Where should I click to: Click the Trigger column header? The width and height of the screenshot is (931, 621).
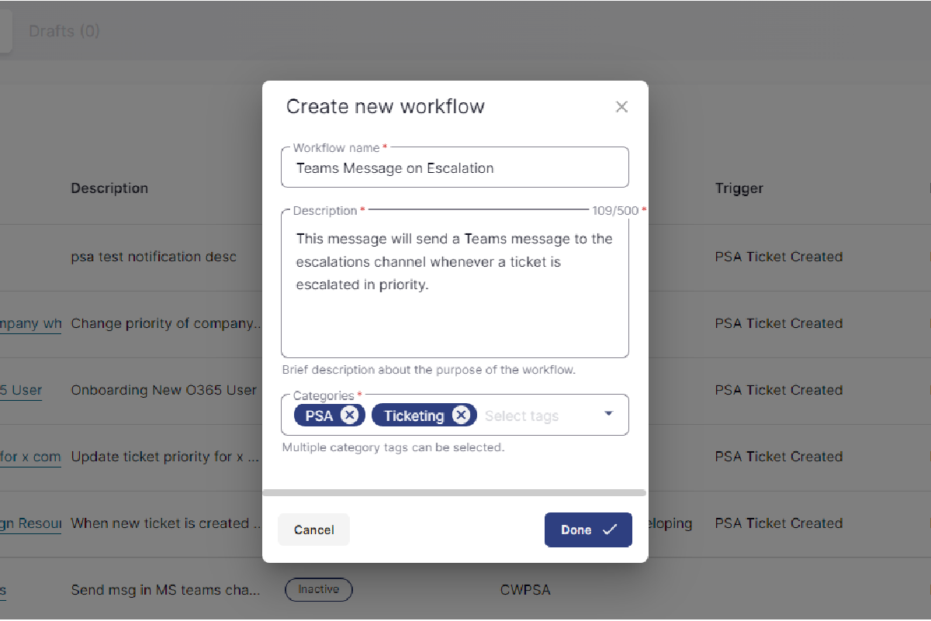[739, 188]
